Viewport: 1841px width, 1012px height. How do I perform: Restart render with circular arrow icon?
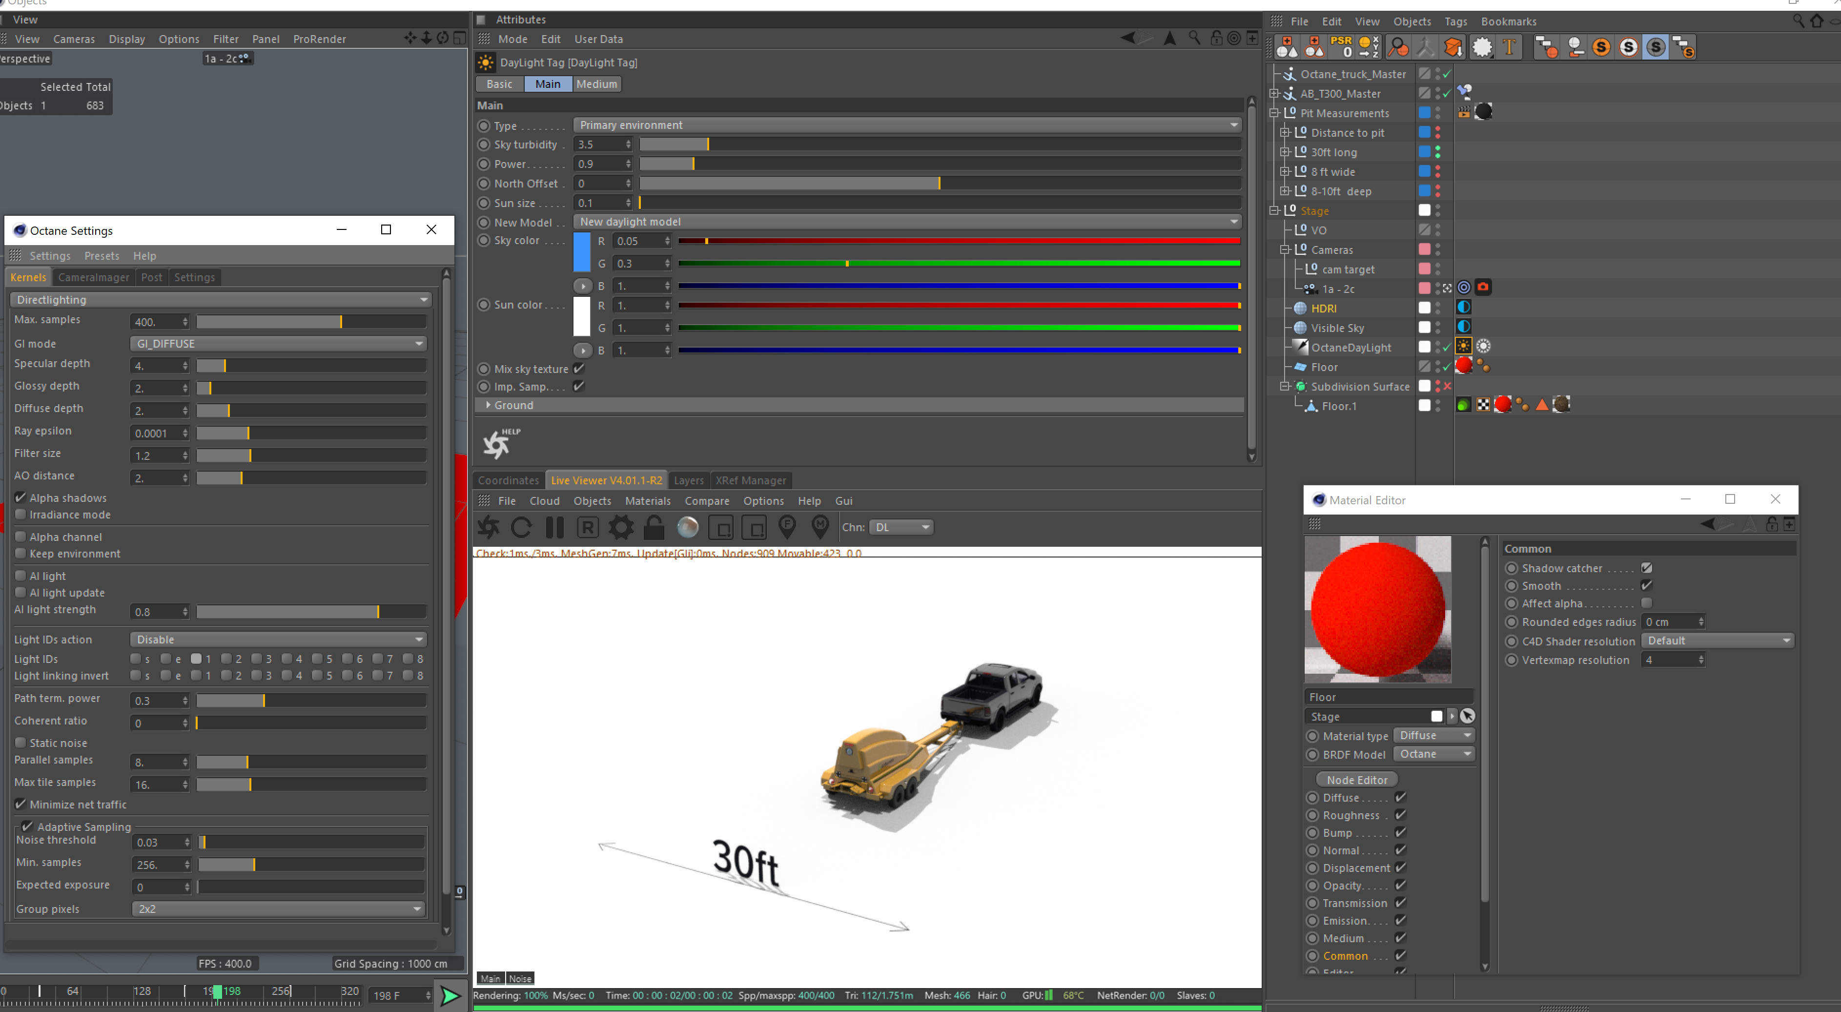[x=521, y=527]
